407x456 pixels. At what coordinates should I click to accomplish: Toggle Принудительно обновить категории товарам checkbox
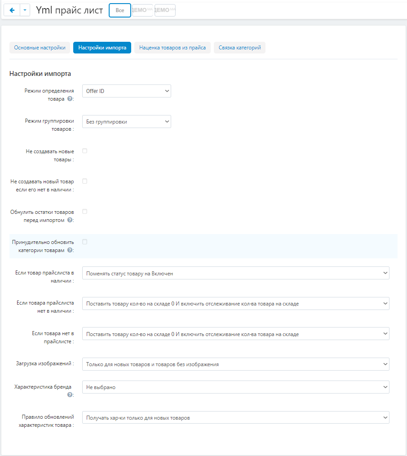[x=84, y=242]
